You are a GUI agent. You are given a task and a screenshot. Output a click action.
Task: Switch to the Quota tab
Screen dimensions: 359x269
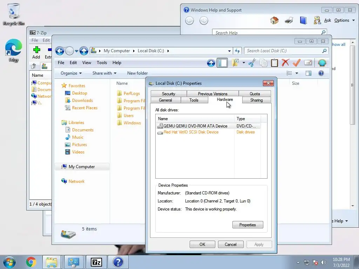coord(255,94)
